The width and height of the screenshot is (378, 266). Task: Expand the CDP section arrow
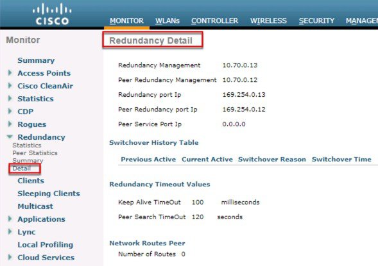click(x=10, y=111)
